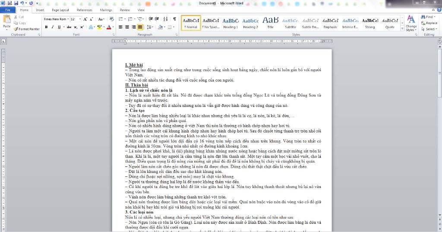Activate the Format Painter
Viewport: 442px width, 232px height.
(x=27, y=29)
